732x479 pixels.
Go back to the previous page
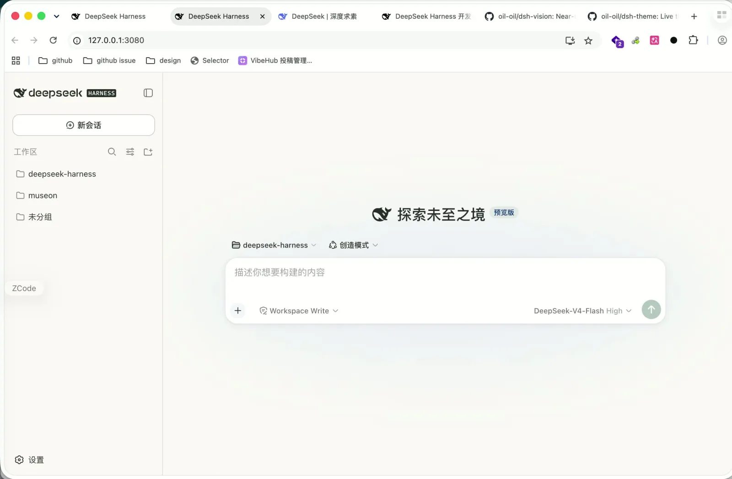click(15, 40)
